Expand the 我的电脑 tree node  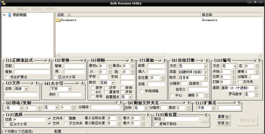coord(4,15)
